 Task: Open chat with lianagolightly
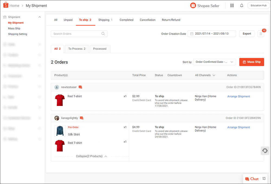83,118
